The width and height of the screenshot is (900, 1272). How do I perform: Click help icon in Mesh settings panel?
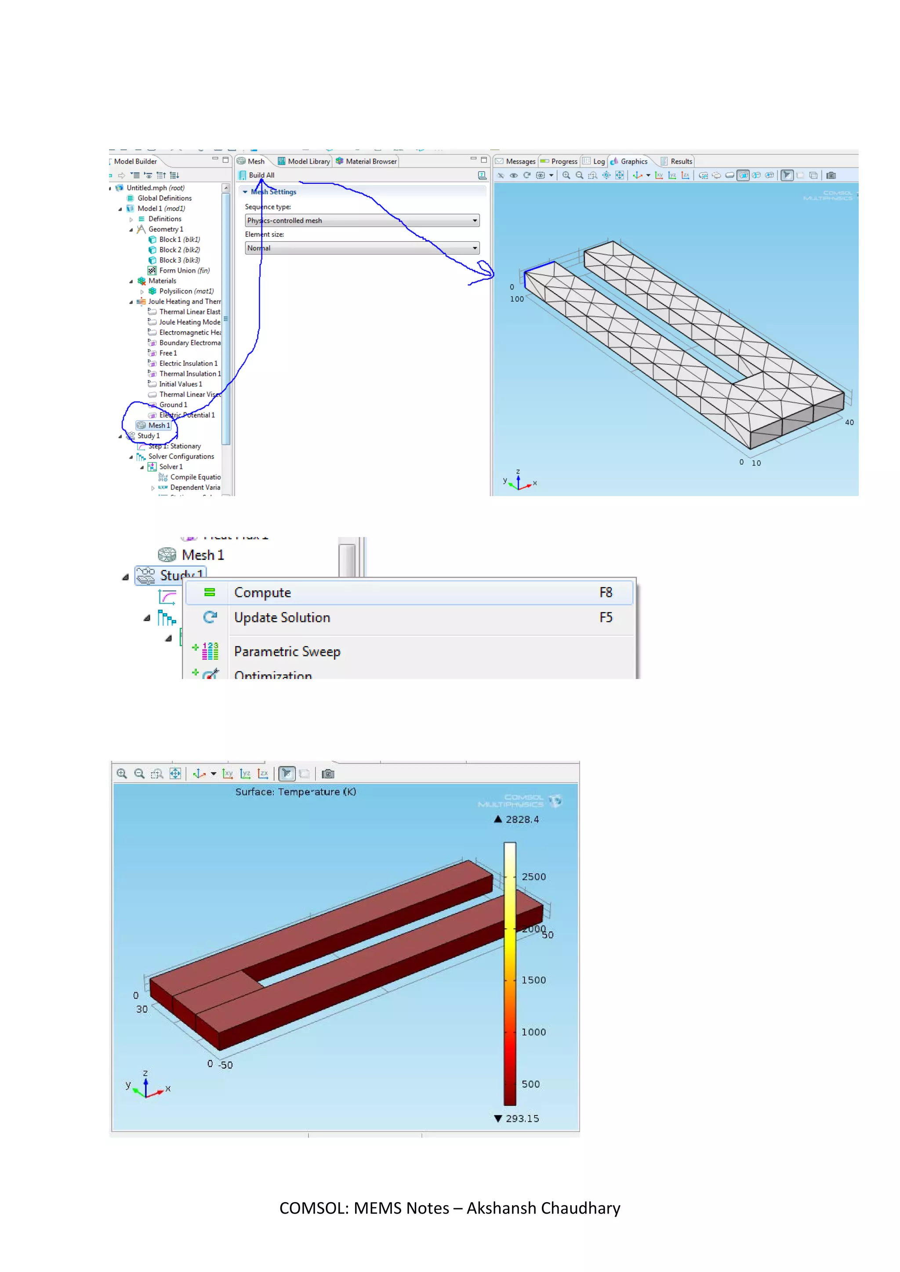point(482,176)
